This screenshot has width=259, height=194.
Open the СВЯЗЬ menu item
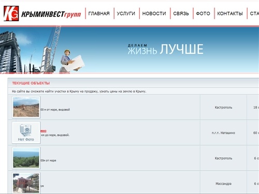181,13
